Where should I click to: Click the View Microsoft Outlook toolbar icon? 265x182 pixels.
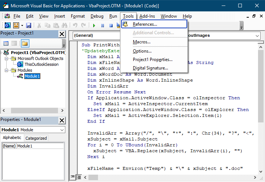(7, 25)
